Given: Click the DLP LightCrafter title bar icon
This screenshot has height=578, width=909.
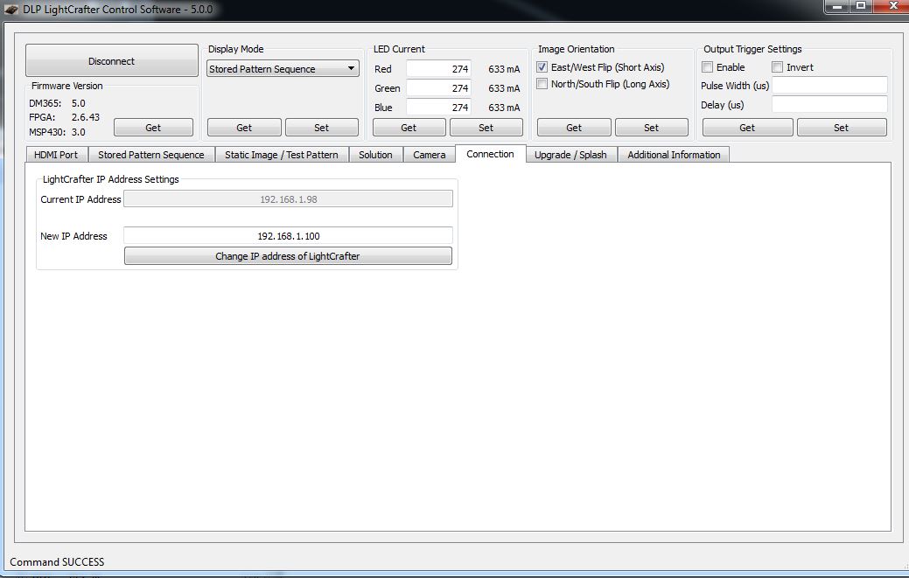Looking at the screenshot, I should pyautogui.click(x=11, y=10).
